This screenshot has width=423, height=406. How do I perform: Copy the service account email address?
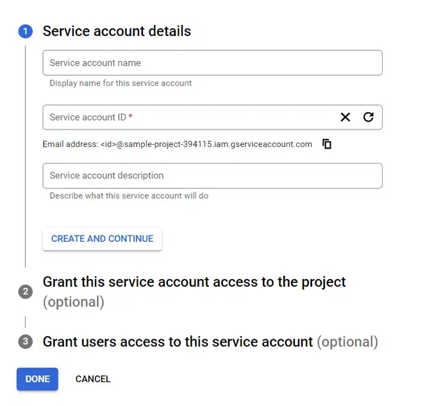[x=327, y=144]
